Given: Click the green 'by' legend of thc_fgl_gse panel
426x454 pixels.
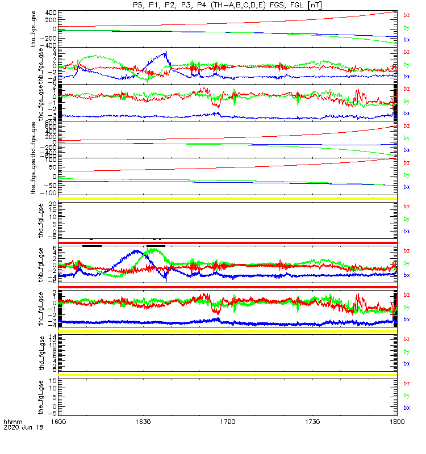Looking at the screenshot, I should pyautogui.click(x=407, y=307).
